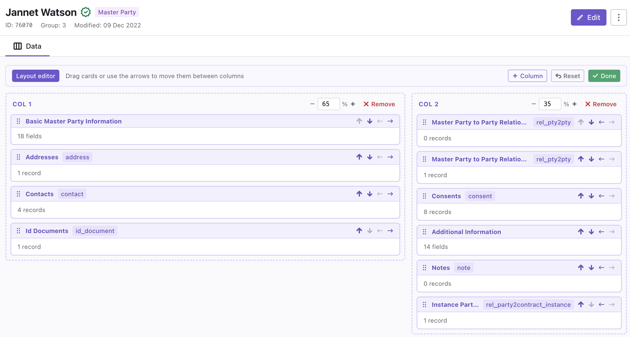Click the Edit button
630x337 pixels.
588,17
